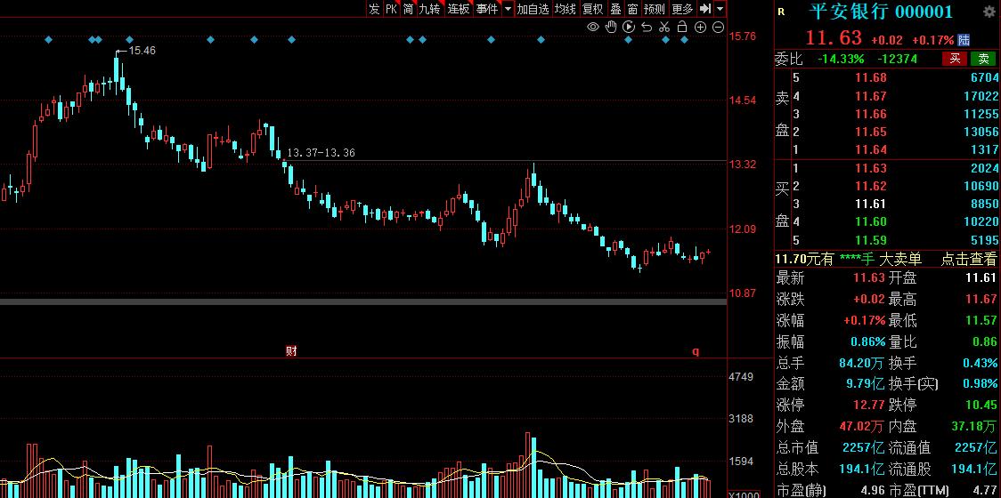The height and width of the screenshot is (498, 1001).
Task: Click the red 买 buy button
Action: tap(955, 59)
